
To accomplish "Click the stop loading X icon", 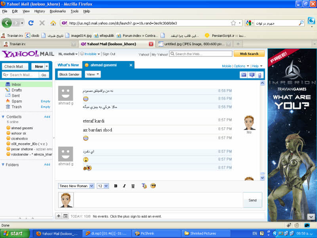I will click(42, 23).
